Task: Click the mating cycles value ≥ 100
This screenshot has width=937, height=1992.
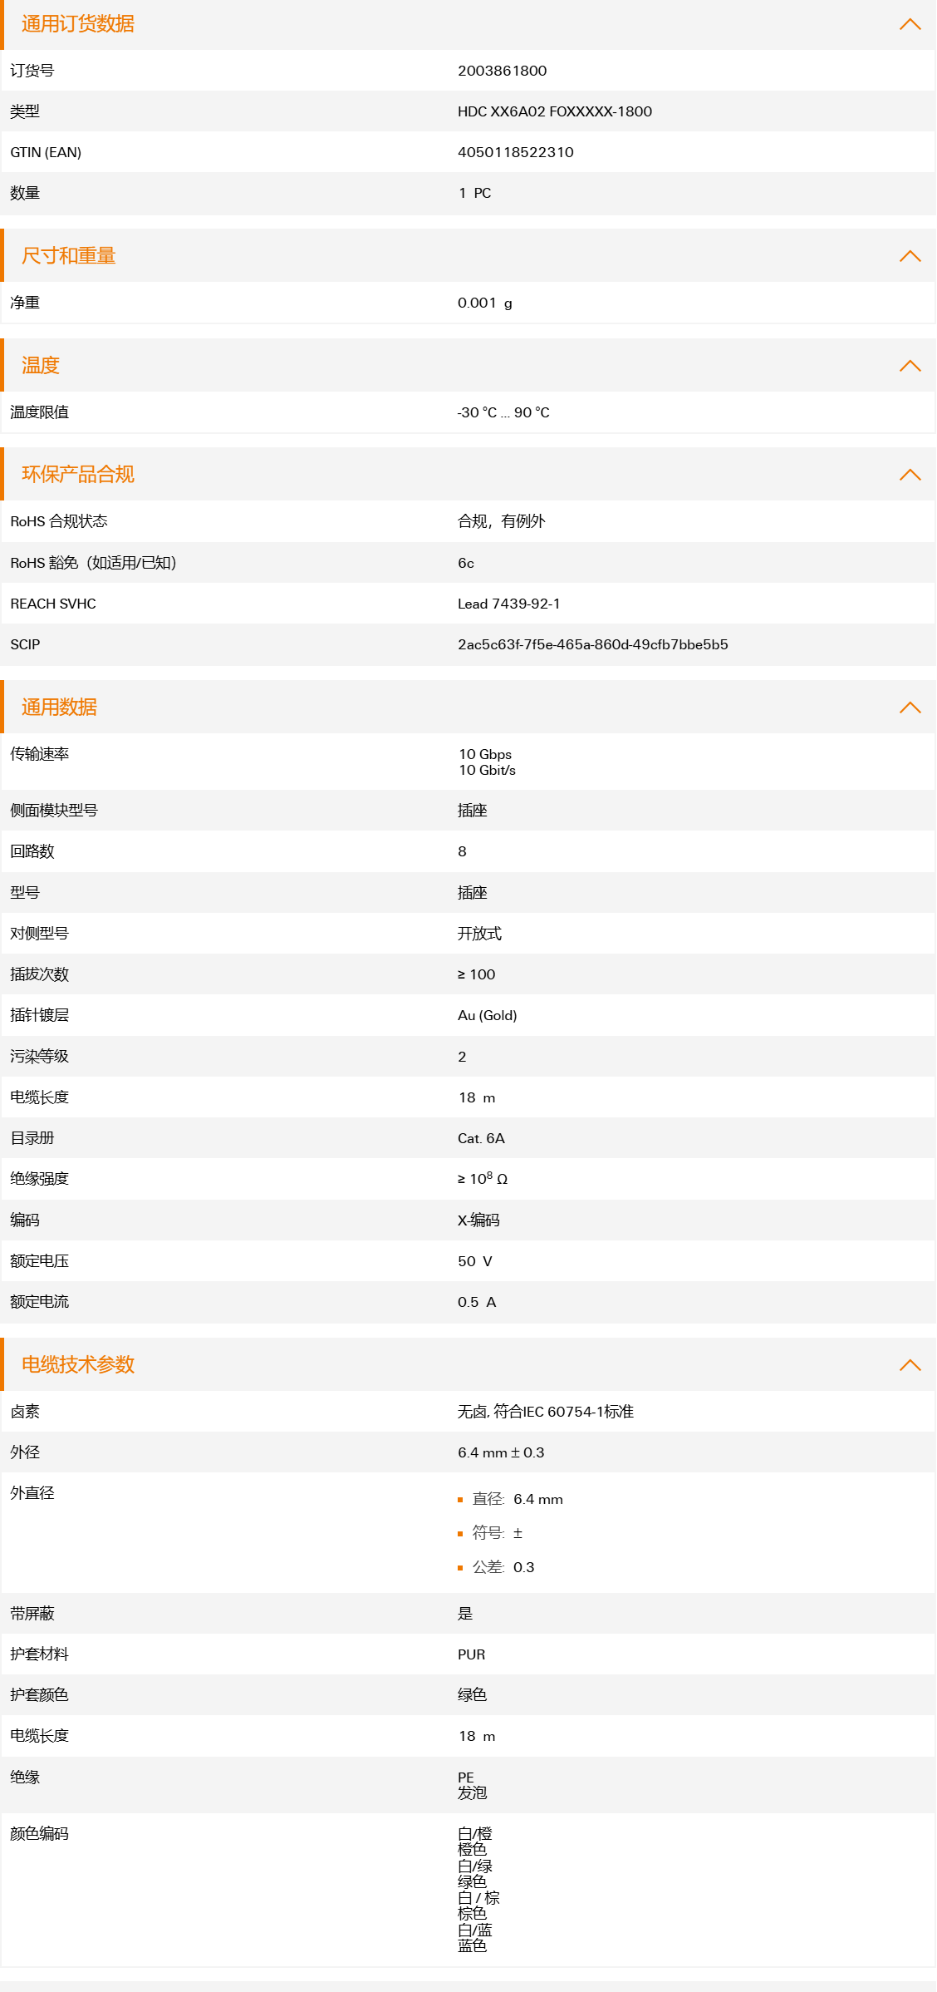Action: click(x=477, y=974)
